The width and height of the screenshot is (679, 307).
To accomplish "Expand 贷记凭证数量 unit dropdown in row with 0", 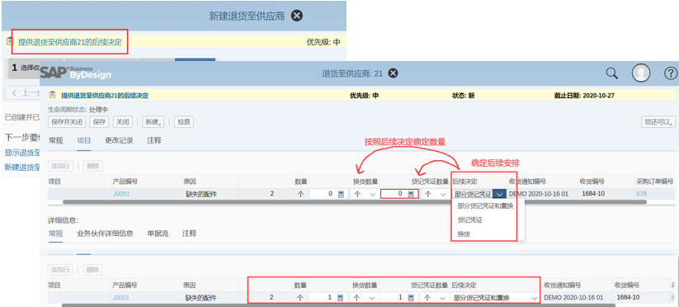I will point(442,195).
